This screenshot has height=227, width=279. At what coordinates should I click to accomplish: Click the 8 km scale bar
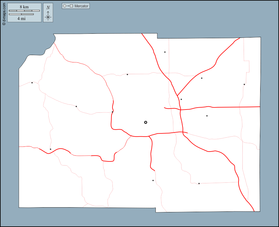pyautogui.click(x=24, y=11)
